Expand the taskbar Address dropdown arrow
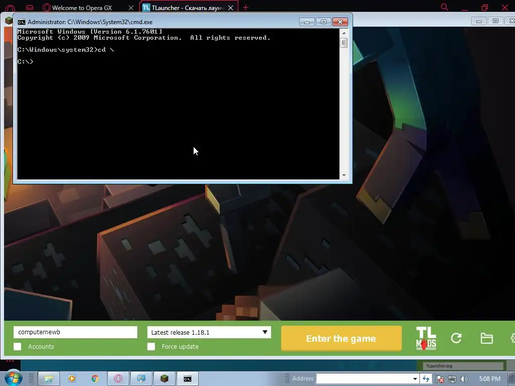This screenshot has height=386, width=515. coord(415,379)
